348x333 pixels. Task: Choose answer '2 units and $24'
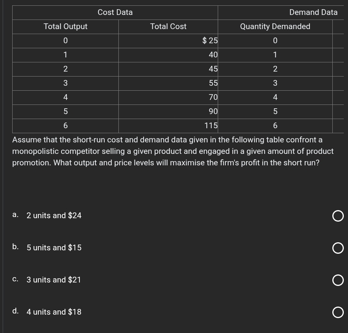[54, 215]
